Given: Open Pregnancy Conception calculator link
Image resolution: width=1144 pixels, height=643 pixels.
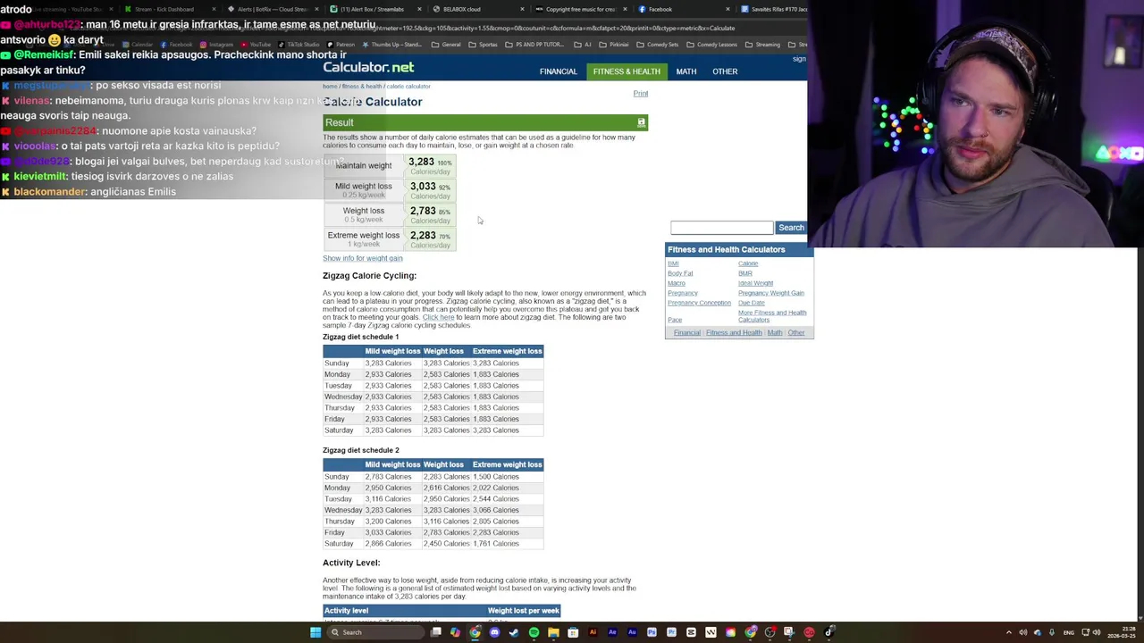Looking at the screenshot, I should (x=699, y=303).
